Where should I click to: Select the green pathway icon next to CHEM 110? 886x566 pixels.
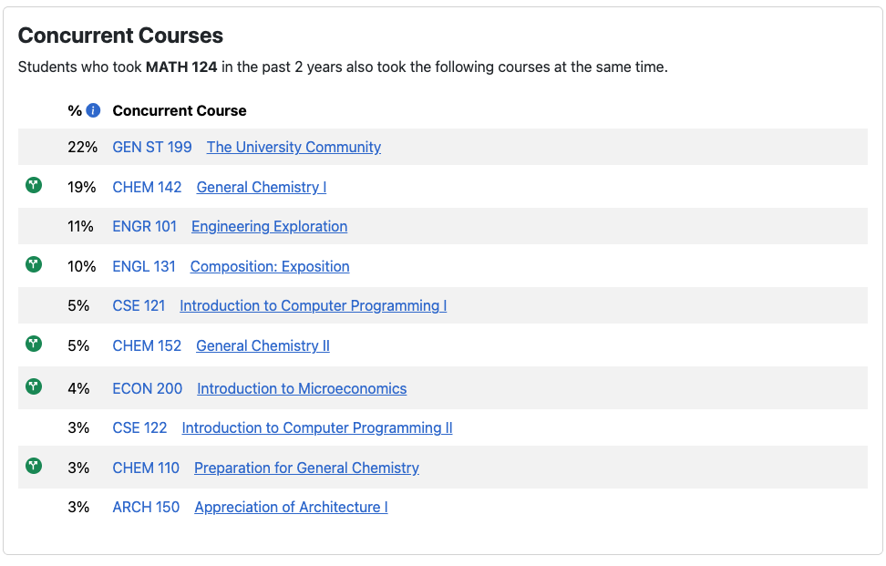pyautogui.click(x=33, y=466)
